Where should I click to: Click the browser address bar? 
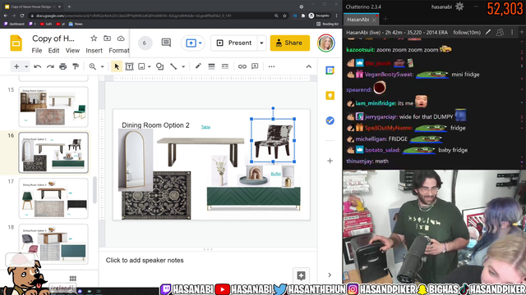tap(151, 16)
